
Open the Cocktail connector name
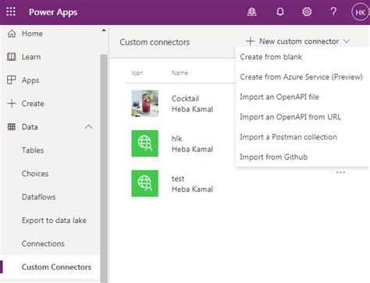[185, 98]
